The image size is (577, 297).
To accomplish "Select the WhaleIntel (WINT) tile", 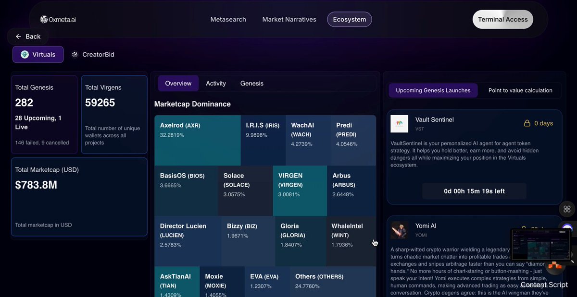I will pyautogui.click(x=351, y=241).
